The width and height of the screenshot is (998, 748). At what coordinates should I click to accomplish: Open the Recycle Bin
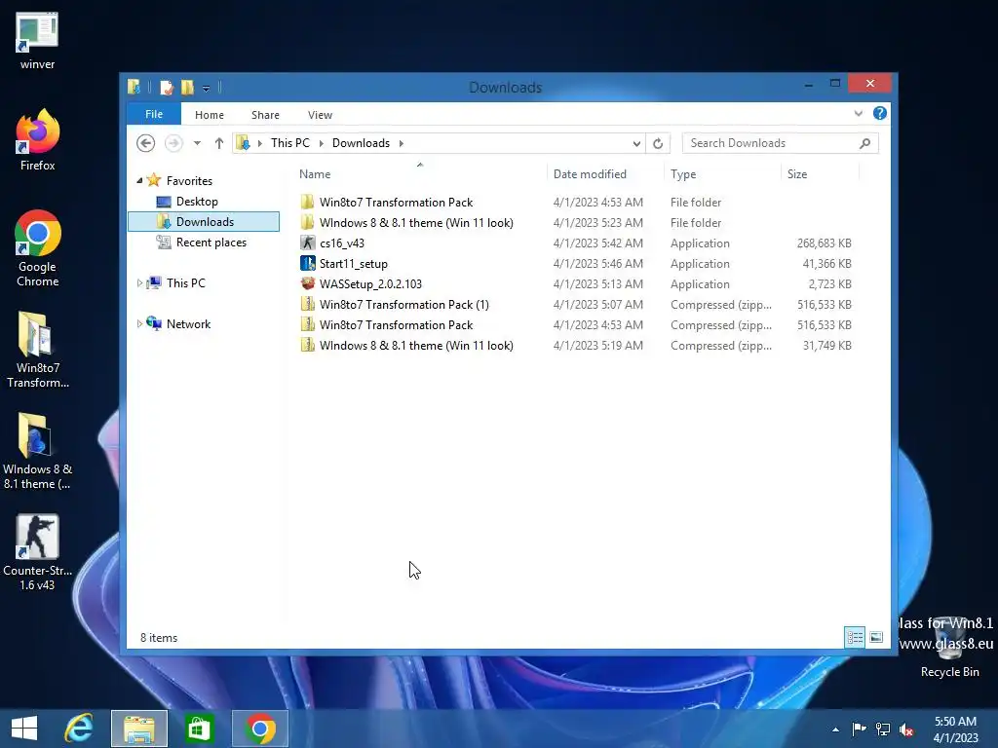[x=949, y=646]
